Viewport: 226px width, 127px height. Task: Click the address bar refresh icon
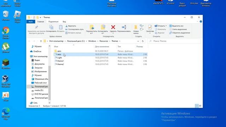click(x=143, y=41)
